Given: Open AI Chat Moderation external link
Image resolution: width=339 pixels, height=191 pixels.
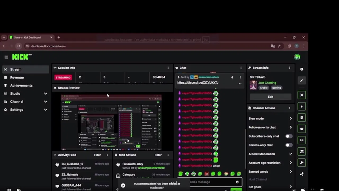Looking at the screenshot, I should [x=291, y=154].
